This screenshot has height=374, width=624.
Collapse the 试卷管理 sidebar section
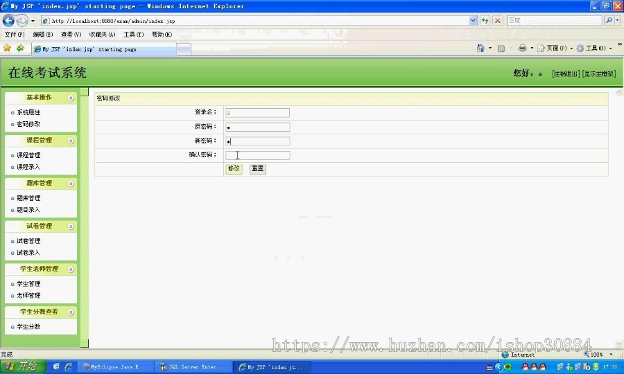[x=71, y=226]
